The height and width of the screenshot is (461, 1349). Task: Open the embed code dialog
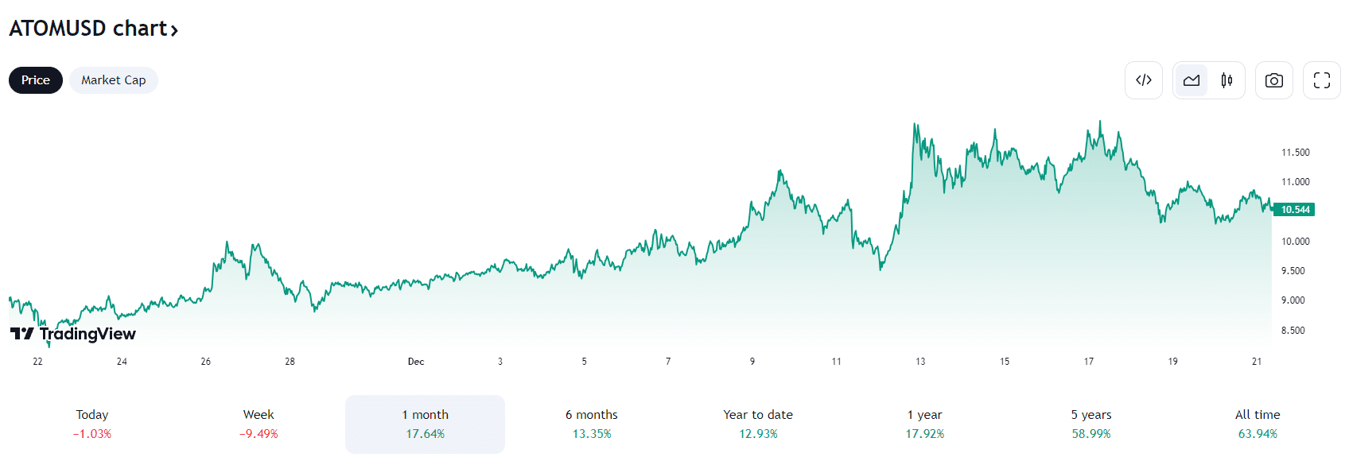pos(1144,80)
